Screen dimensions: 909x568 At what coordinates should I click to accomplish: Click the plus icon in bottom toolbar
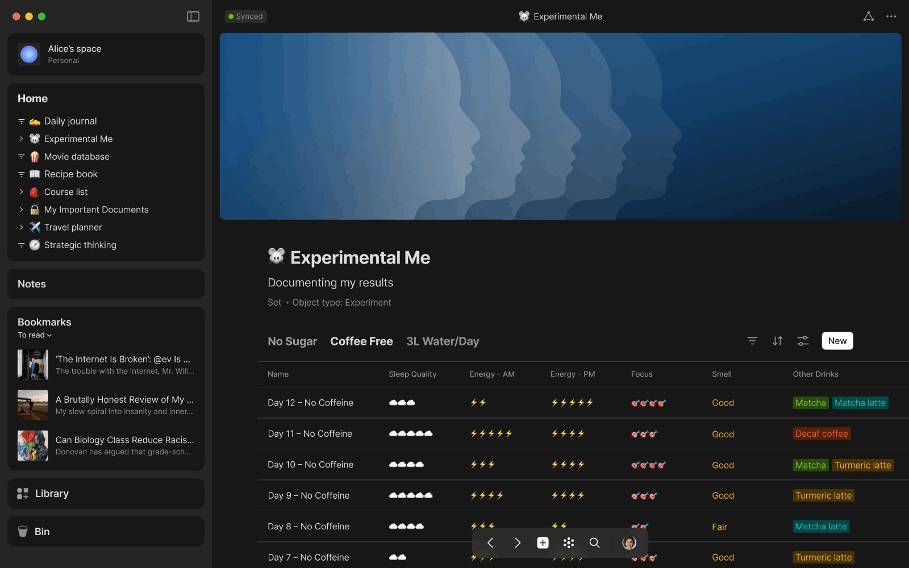point(543,543)
